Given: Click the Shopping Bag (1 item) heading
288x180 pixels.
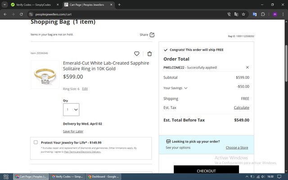Looking at the screenshot, I should tap(63, 22).
